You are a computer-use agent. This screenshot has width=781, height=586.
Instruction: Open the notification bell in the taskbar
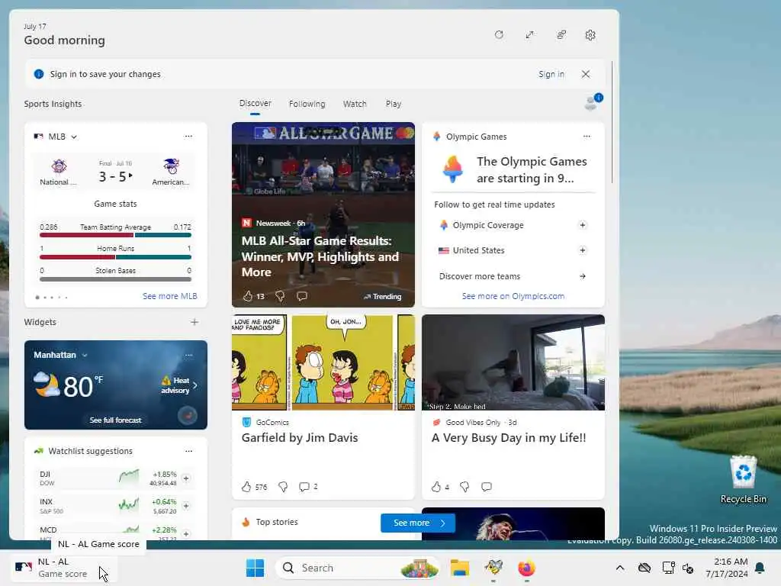(760, 568)
